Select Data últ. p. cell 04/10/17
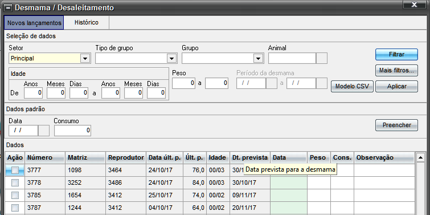The height and width of the screenshot is (215, 430). pyautogui.click(x=165, y=208)
